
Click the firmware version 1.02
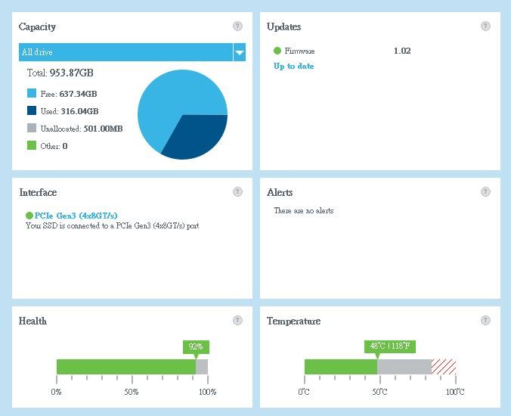pos(402,51)
